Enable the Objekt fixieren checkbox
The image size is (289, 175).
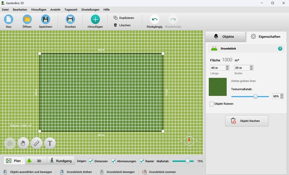[212, 104]
